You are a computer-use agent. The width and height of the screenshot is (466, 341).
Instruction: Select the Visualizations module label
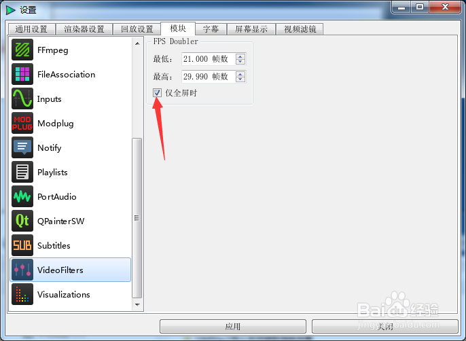[64, 294]
